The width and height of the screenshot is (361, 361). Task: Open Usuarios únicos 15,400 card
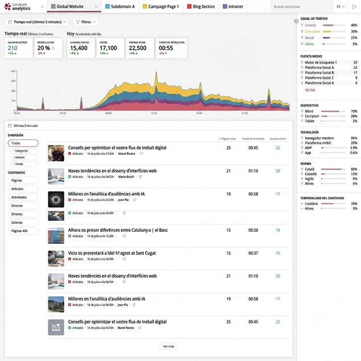click(x=81, y=48)
